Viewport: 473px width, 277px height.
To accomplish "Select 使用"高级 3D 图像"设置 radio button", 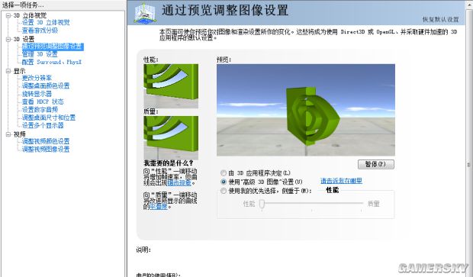I will 224,182.
